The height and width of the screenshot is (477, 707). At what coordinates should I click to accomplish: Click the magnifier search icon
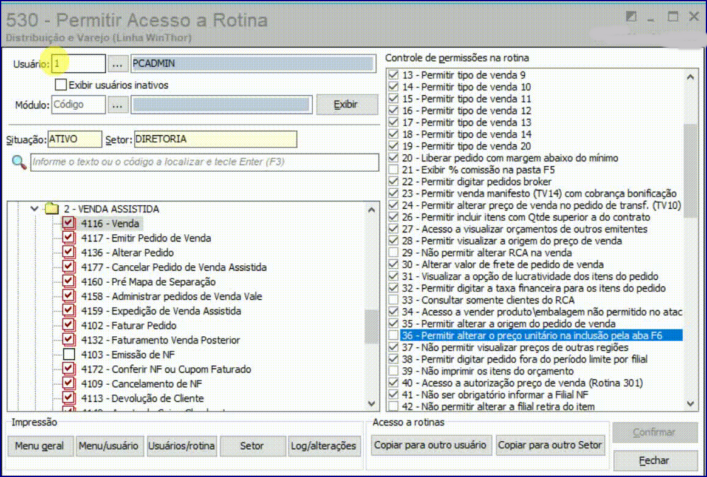pos(19,162)
